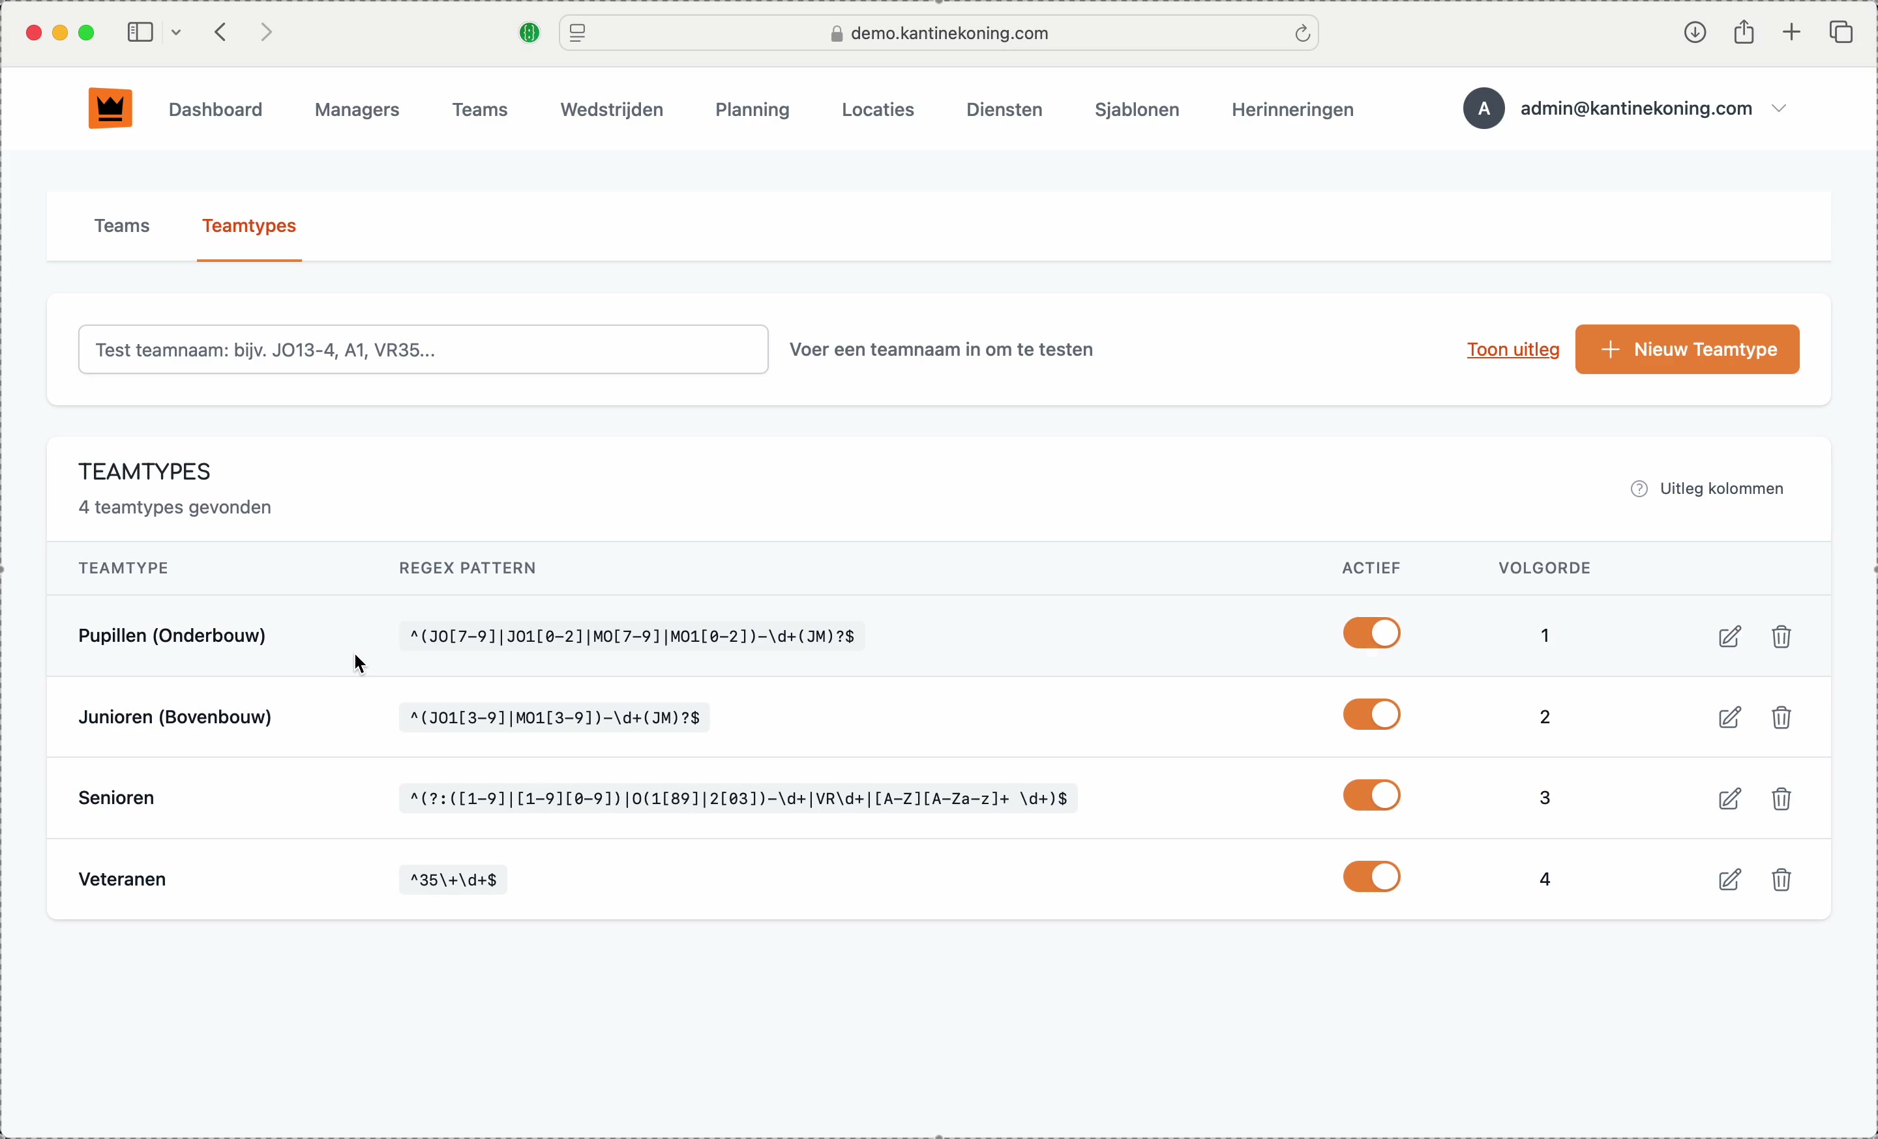The width and height of the screenshot is (1878, 1139).
Task: Edit the Senioren teamtype row
Action: (1729, 800)
